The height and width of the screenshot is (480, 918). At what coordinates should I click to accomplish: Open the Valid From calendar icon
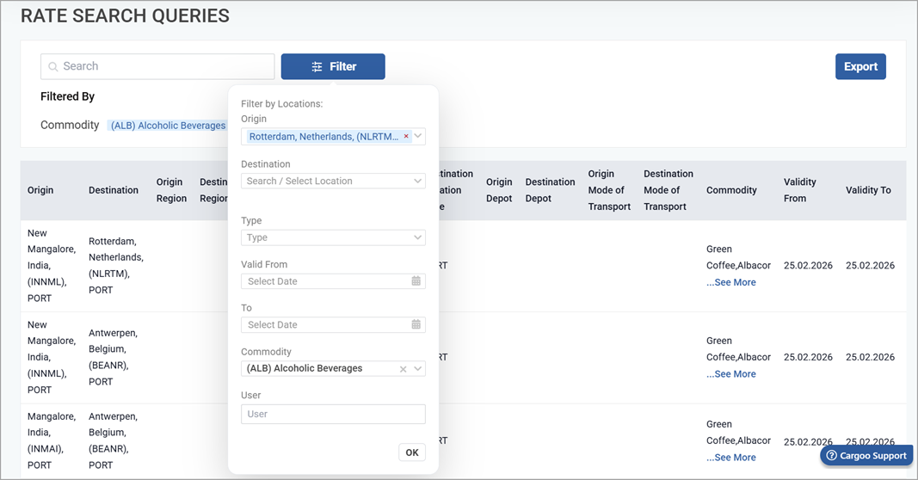416,281
